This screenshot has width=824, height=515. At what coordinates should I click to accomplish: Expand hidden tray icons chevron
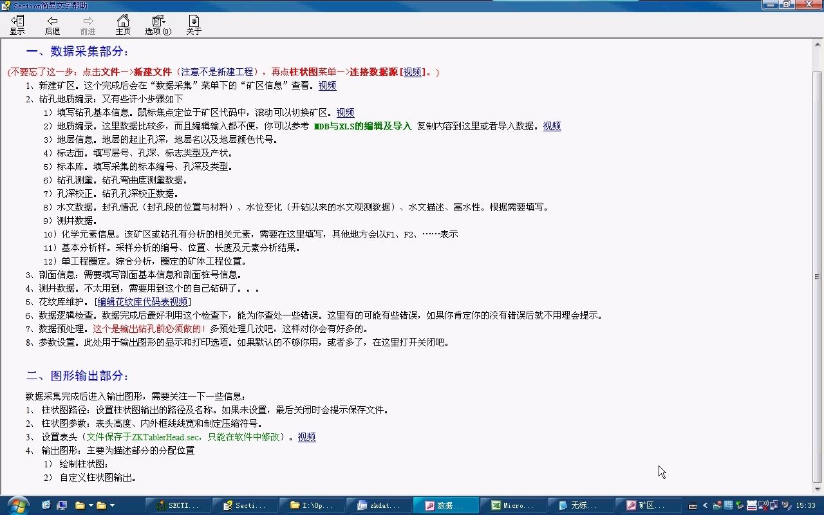[x=705, y=505]
